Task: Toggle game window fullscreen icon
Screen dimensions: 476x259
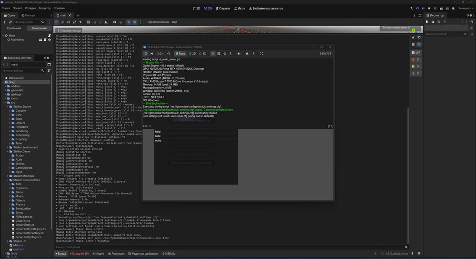Action: tap(261, 54)
